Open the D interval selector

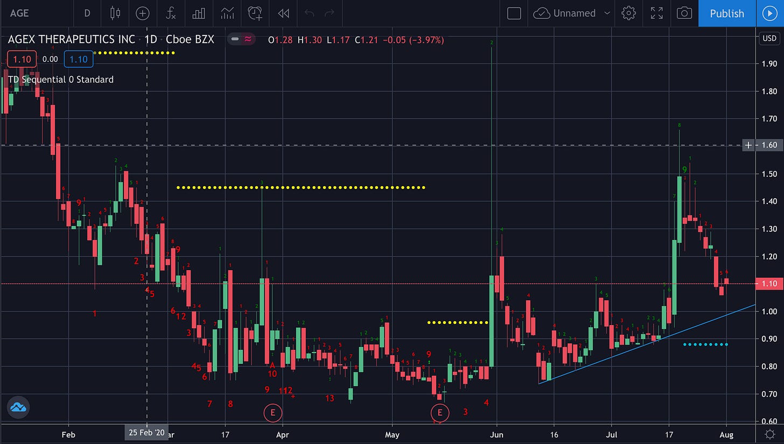[x=87, y=13]
